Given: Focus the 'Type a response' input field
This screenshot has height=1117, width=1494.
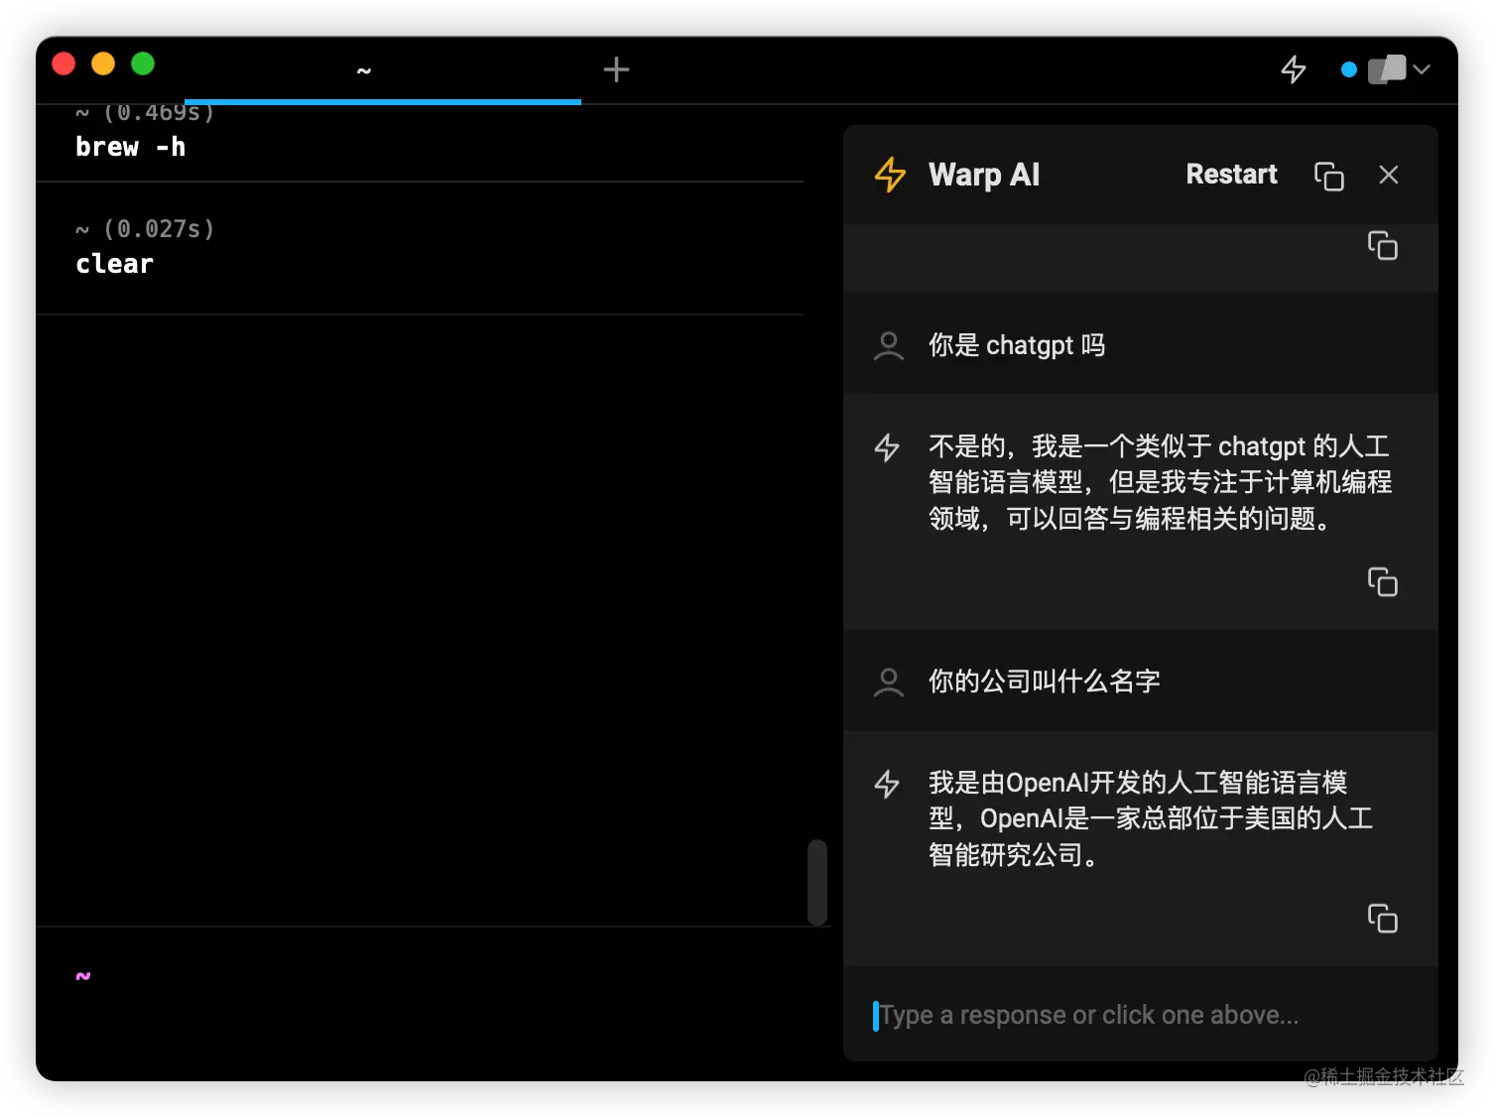Looking at the screenshot, I should tap(1141, 1015).
